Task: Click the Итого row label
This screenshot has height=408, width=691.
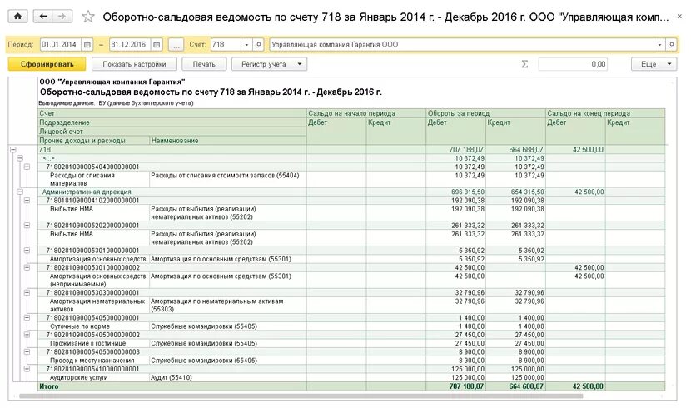Action: point(49,386)
